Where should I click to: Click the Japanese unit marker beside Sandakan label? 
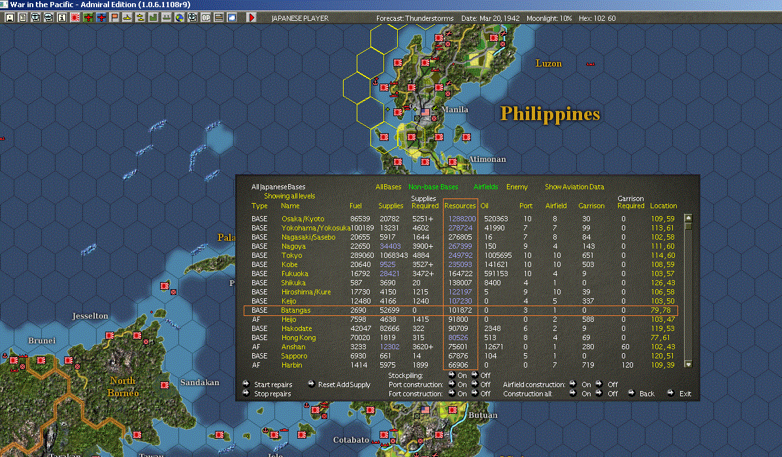pyautogui.click(x=165, y=385)
